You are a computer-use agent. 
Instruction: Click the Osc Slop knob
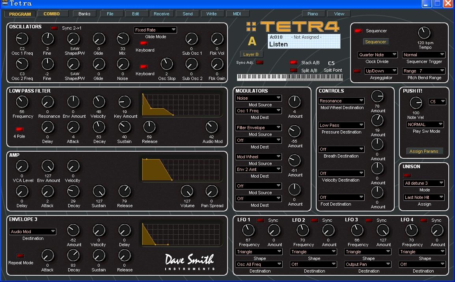[166, 64]
